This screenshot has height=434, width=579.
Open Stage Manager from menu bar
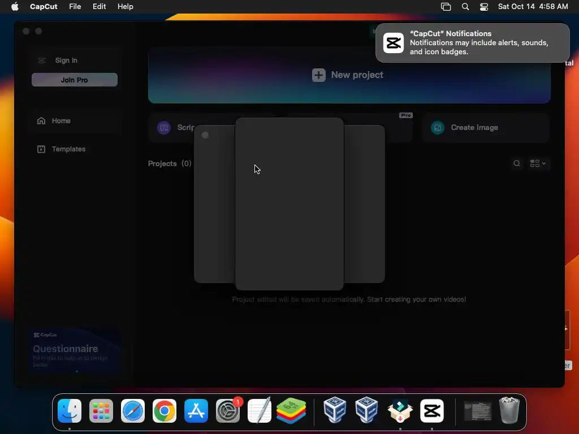(x=446, y=7)
